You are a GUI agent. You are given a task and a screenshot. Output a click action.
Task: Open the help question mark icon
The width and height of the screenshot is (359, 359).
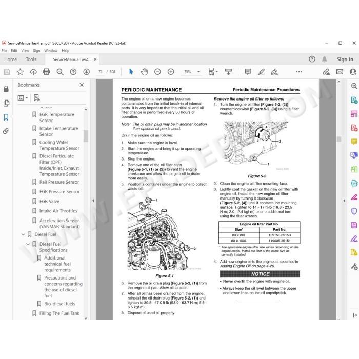click(312, 59)
